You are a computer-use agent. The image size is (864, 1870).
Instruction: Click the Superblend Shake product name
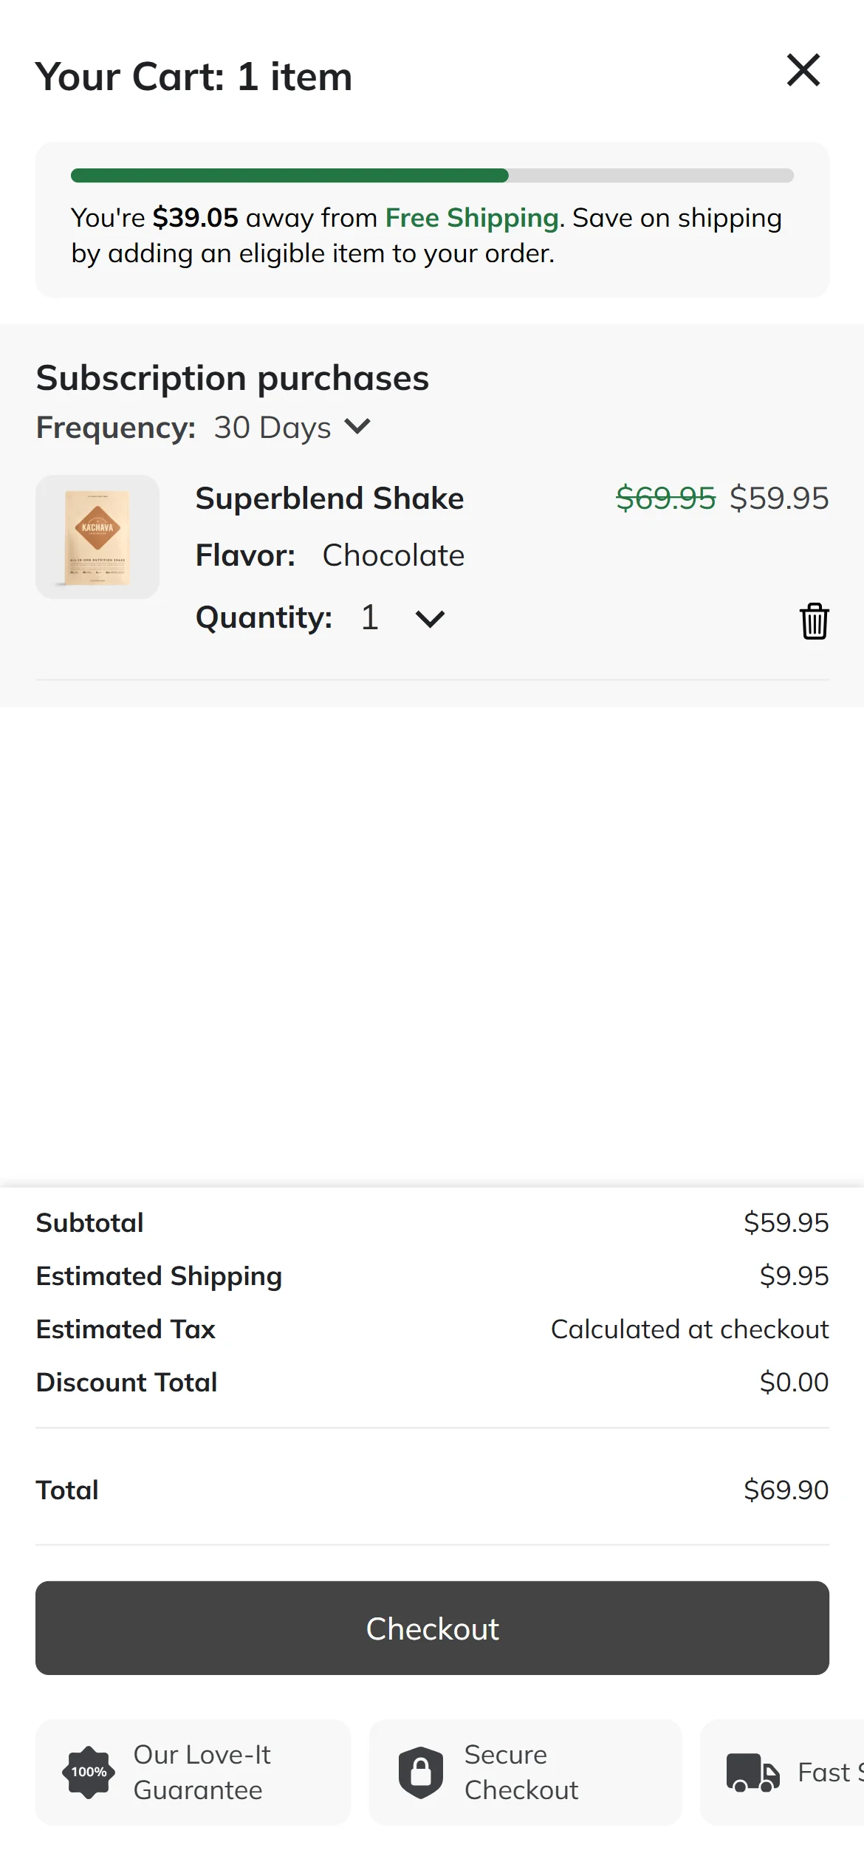click(x=329, y=499)
